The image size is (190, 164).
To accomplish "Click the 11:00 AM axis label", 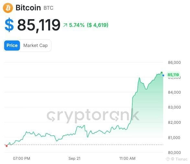I will pyautogui.click(x=127, y=158).
